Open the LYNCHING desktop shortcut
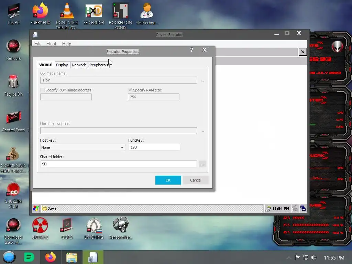This screenshot has width=352, height=264. [x=93, y=228]
